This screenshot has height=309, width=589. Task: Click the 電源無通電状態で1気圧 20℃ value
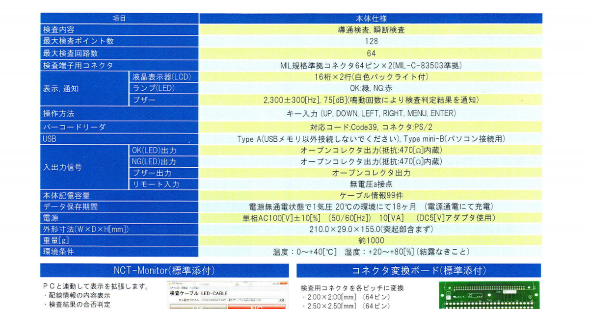pyautogui.click(x=371, y=206)
